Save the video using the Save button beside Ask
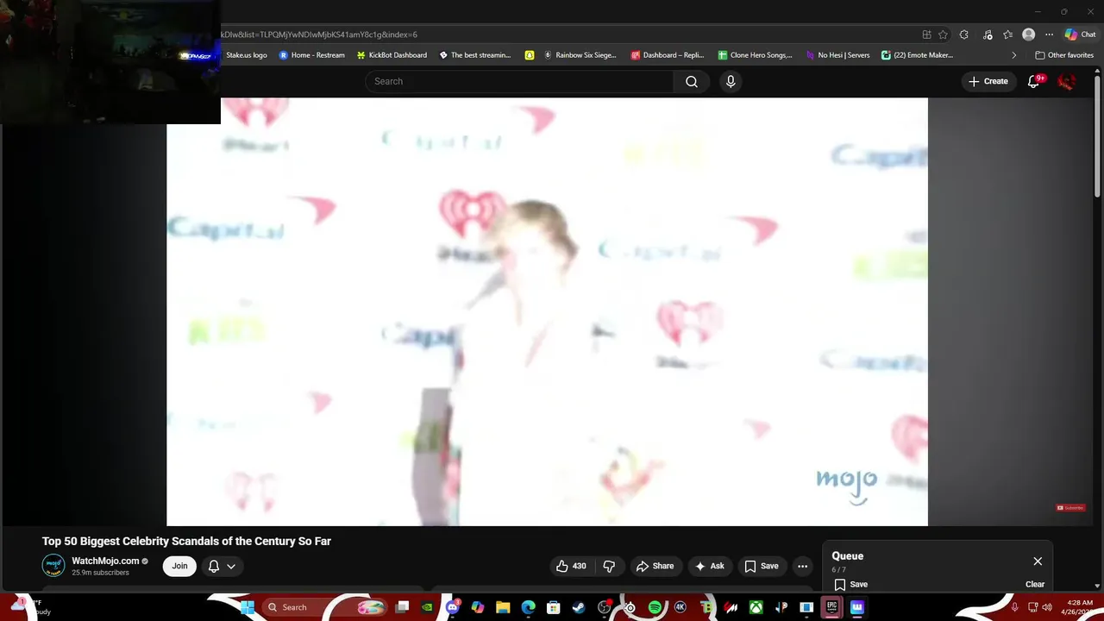The width and height of the screenshot is (1104, 621). 761,566
